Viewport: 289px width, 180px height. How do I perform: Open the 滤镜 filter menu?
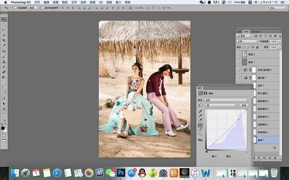[92, 2]
